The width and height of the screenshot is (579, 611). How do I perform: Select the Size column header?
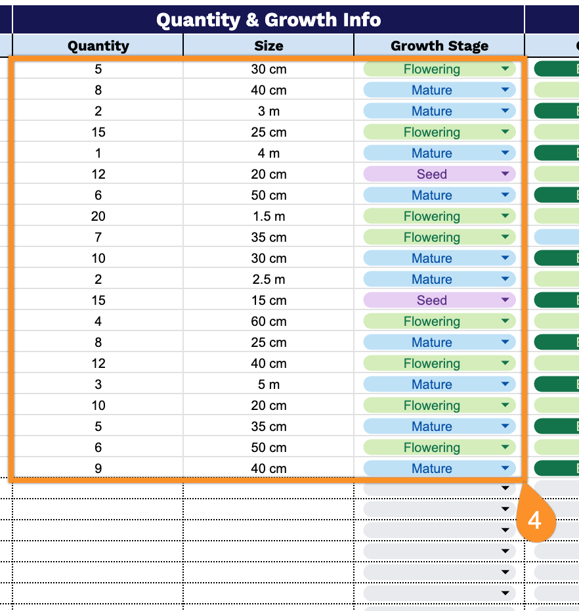tap(268, 45)
